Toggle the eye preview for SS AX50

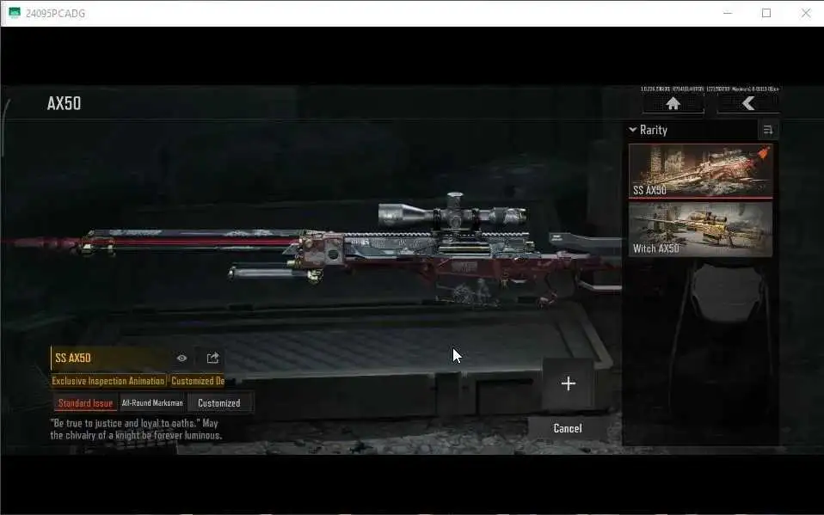click(181, 359)
